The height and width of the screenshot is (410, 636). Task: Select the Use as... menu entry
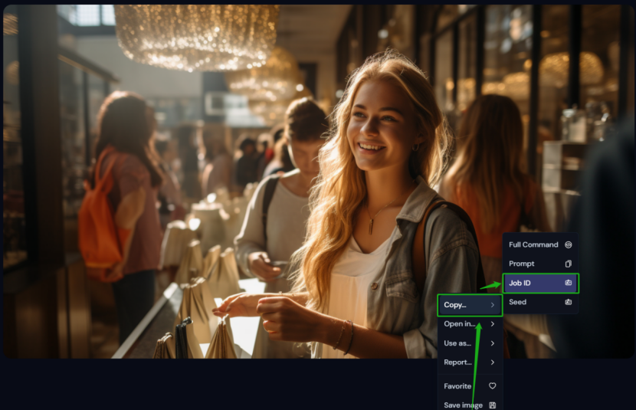[470, 343]
